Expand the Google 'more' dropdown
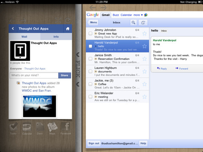 [138, 15]
